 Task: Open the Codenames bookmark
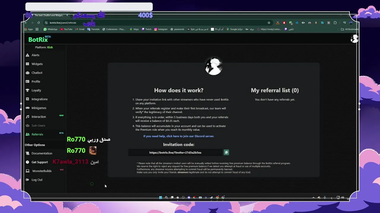(x=114, y=29)
